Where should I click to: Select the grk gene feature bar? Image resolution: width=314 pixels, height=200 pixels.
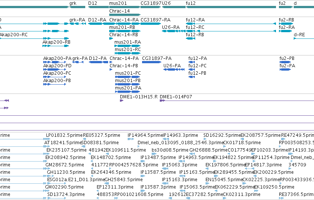(77, 7)
